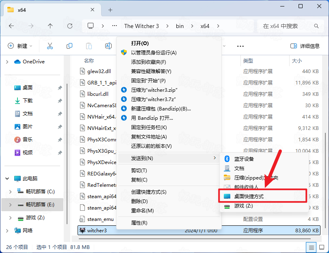
Task: Switch to details list view icon
Action: pyautogui.click(x=312, y=247)
